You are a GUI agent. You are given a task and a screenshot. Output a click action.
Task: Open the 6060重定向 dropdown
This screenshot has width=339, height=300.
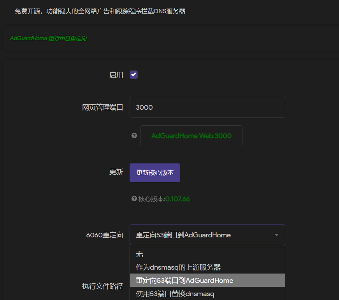[x=207, y=235]
